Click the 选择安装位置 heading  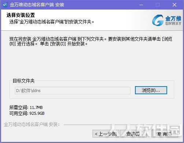[x=21, y=15]
